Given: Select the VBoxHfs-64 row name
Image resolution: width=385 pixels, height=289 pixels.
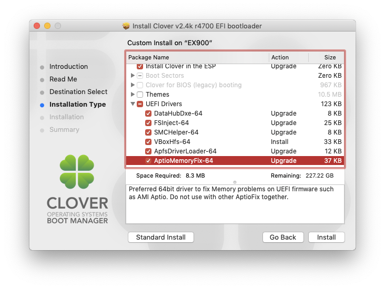Looking at the screenshot, I should coord(172,142).
